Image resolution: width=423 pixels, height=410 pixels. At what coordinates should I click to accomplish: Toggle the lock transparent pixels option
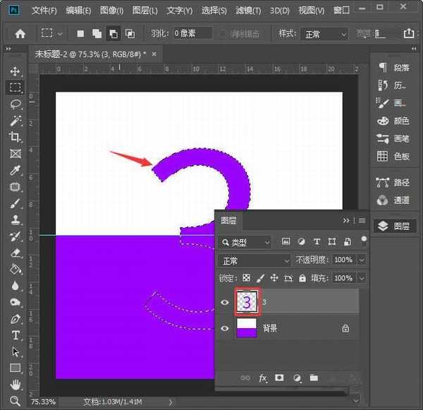click(x=246, y=278)
